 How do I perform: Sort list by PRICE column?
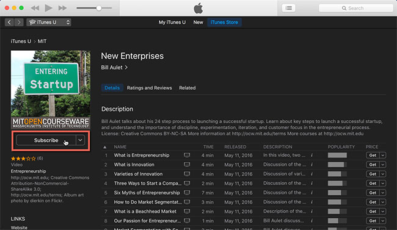pos(372,147)
